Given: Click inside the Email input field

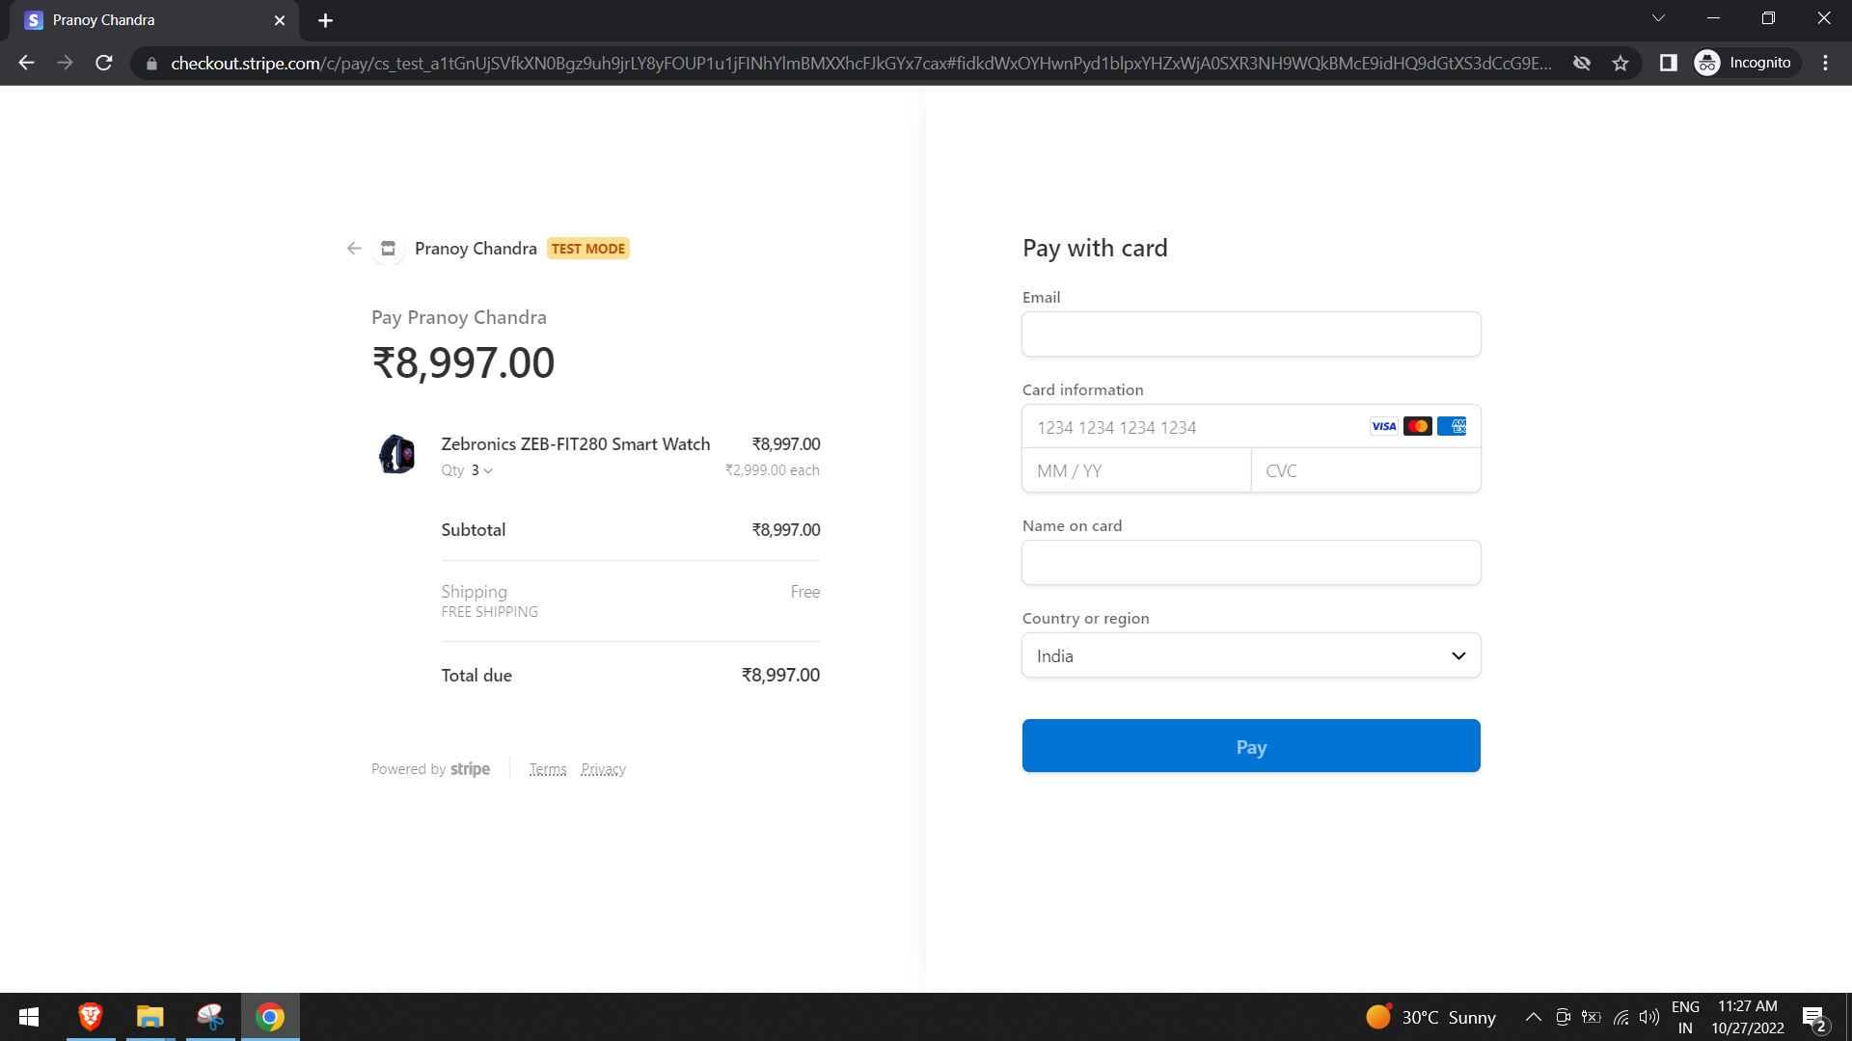Looking at the screenshot, I should [1250, 334].
